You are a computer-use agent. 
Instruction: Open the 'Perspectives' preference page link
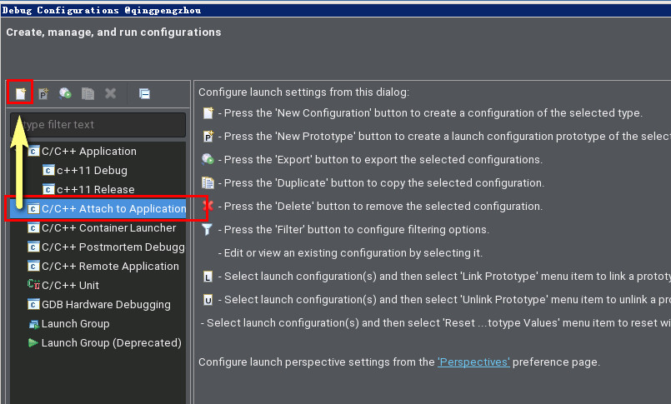point(473,362)
